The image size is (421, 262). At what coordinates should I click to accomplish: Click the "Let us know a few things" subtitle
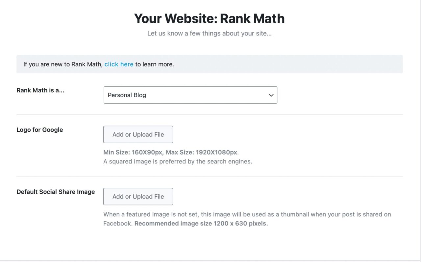coord(209,34)
